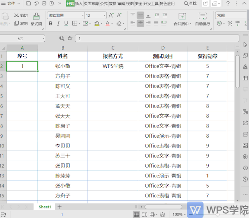Image resolution: width=249 pixels, height=218 pixels.
Task: Click Auto Wrap (自动换行) button
Action: point(203,19)
